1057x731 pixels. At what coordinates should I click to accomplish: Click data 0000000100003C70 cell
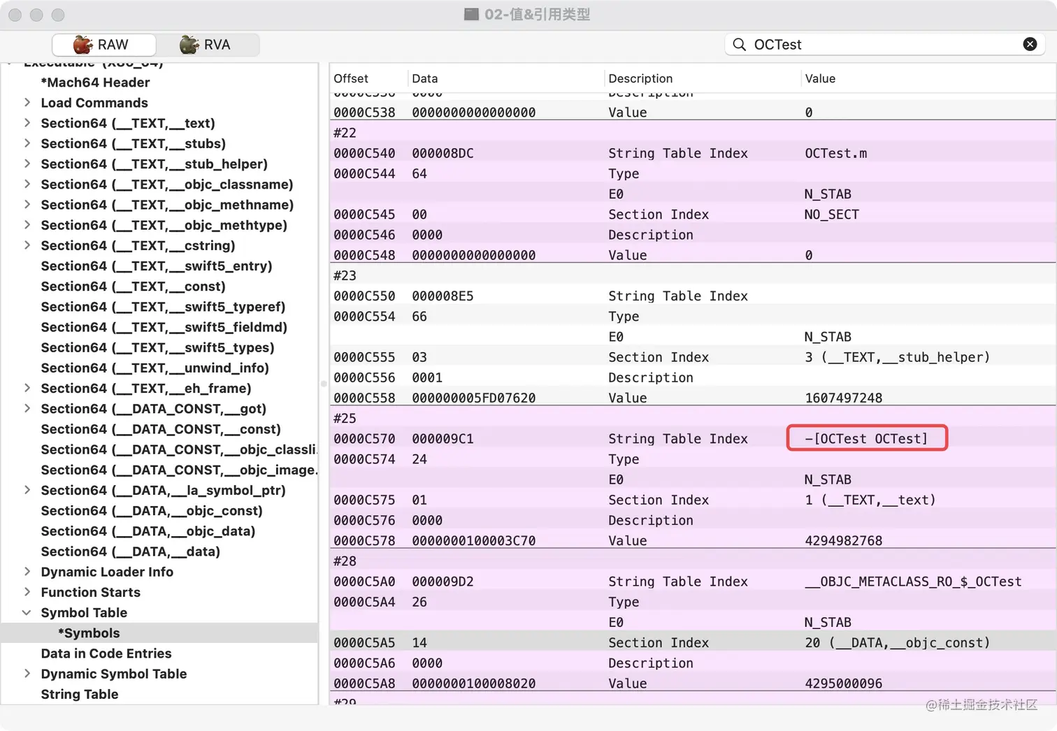click(x=473, y=541)
